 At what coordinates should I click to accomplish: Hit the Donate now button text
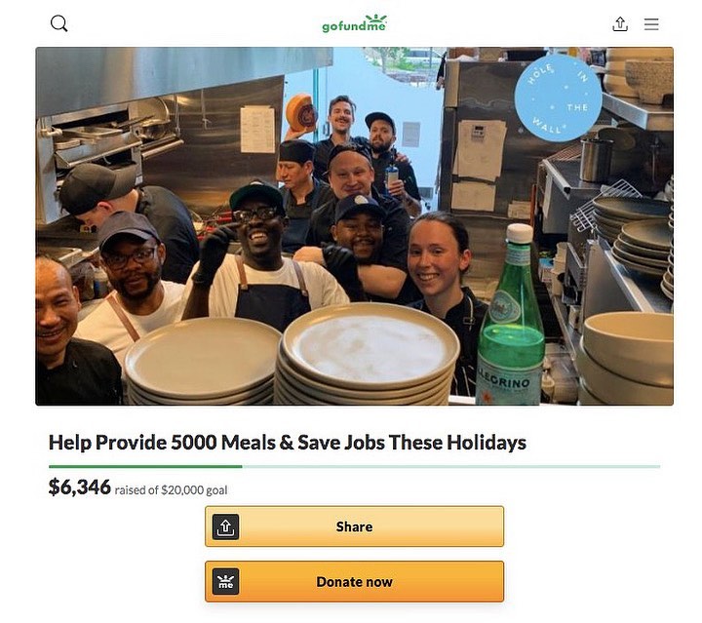click(x=354, y=582)
